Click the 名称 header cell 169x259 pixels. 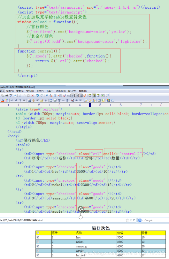coord(96,233)
